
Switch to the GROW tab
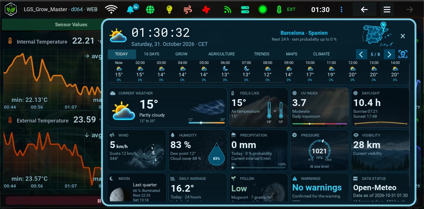click(181, 54)
